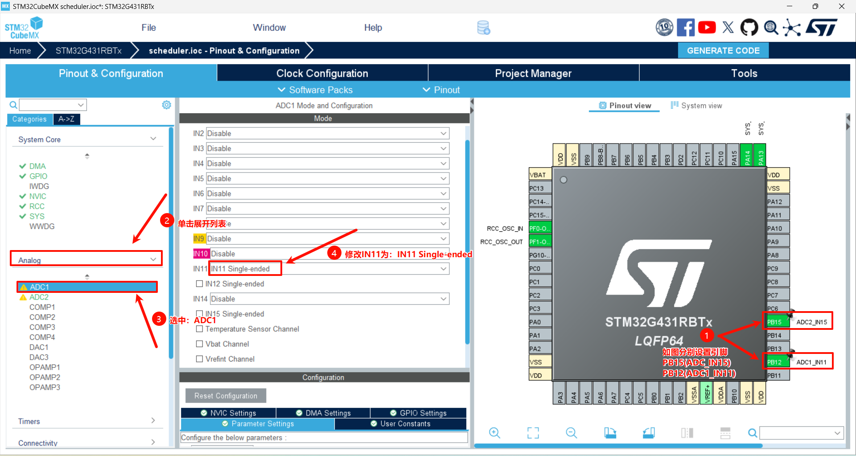This screenshot has width=856, height=456.
Task: Open the IN9 Disable dropdown
Action: click(x=327, y=238)
